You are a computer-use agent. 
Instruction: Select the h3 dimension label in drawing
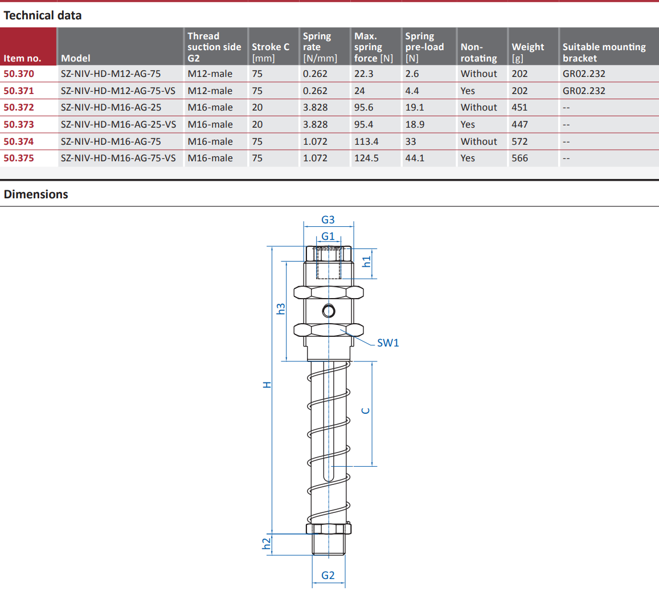pyautogui.click(x=281, y=309)
